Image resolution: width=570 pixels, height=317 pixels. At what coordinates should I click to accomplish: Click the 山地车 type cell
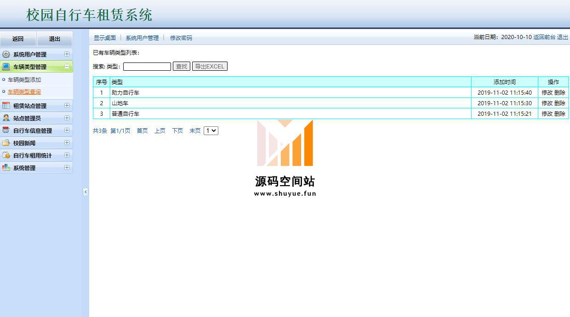(291, 103)
